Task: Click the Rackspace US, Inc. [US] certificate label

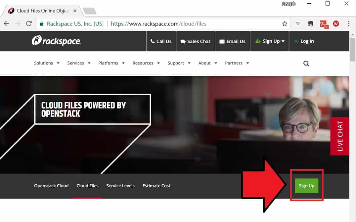Action: (75, 24)
